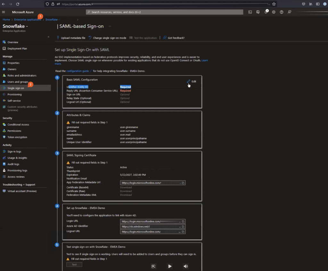Viewport: 328px width, 271px height.
Task: Click the Got feedback smiley icon
Action: 164,37
